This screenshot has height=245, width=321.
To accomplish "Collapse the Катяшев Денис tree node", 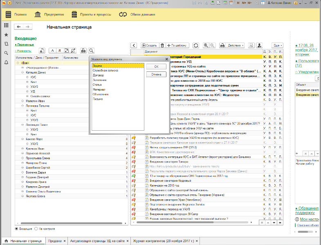I will (x=22, y=72).
